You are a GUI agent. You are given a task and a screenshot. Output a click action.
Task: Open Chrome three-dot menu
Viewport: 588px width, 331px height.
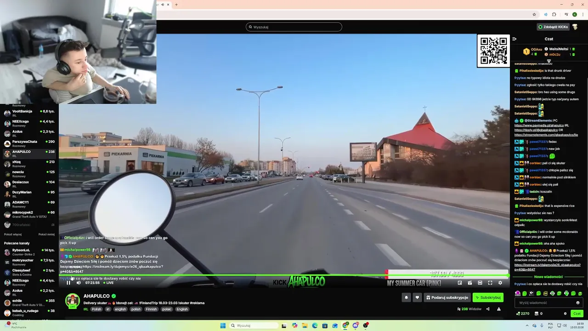coord(582,14)
